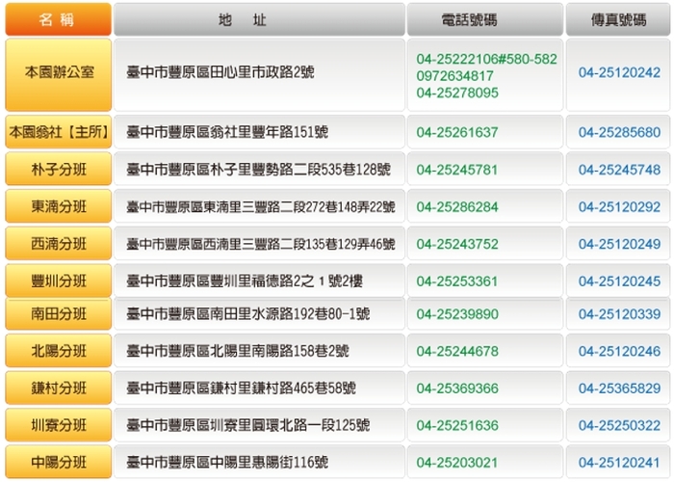Click the 東湳分班 label button

(x=59, y=206)
